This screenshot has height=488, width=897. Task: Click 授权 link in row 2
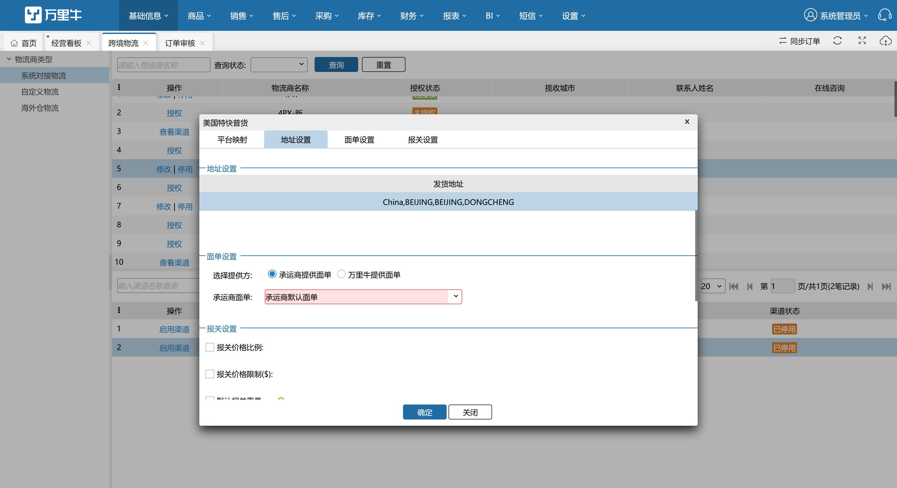(x=174, y=113)
